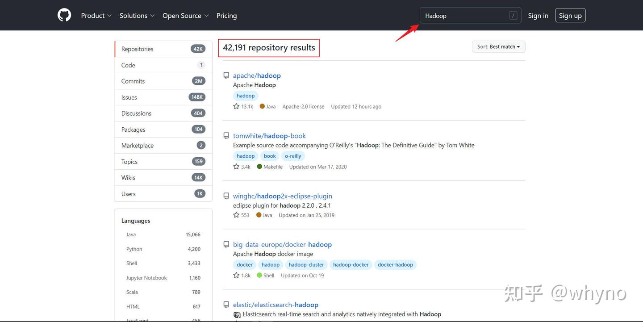
Task: Click hadoop tag under docker-hadoop repo
Action: click(x=271, y=265)
